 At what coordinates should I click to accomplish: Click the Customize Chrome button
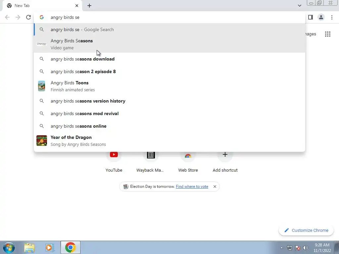[306, 230]
